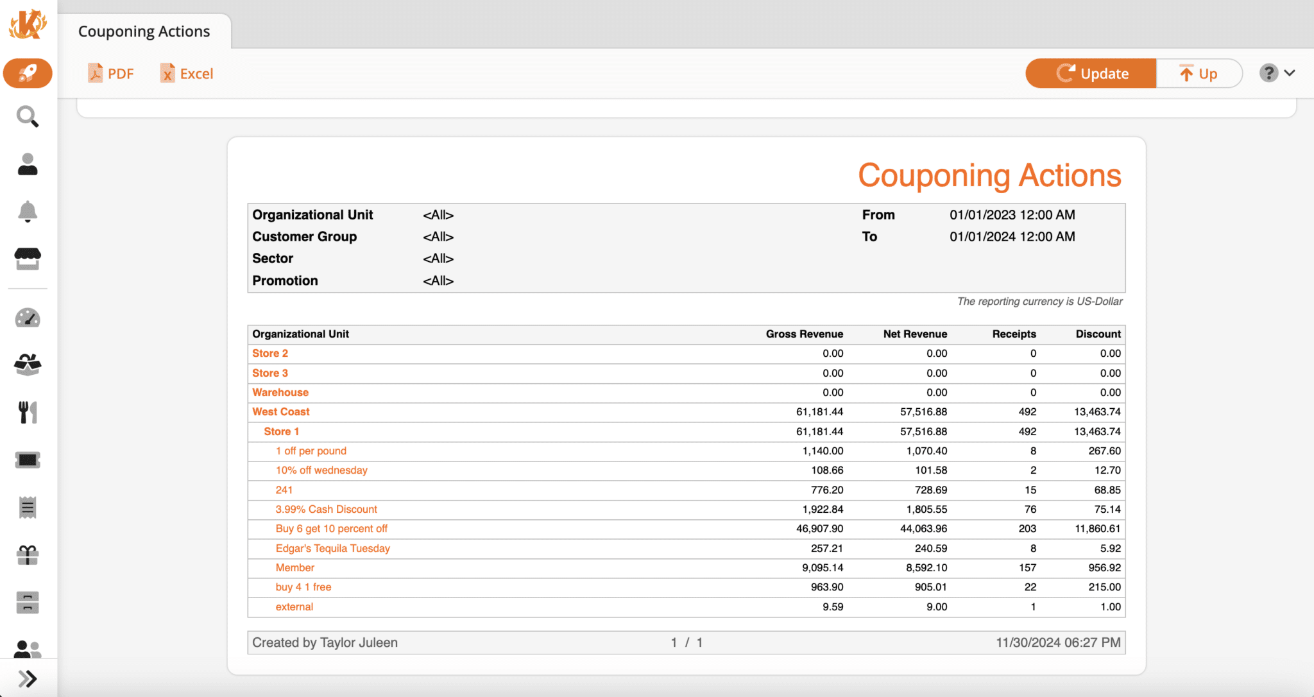This screenshot has height=697, width=1314.
Task: Switch to the Couponing Actions tab
Action: pos(144,30)
